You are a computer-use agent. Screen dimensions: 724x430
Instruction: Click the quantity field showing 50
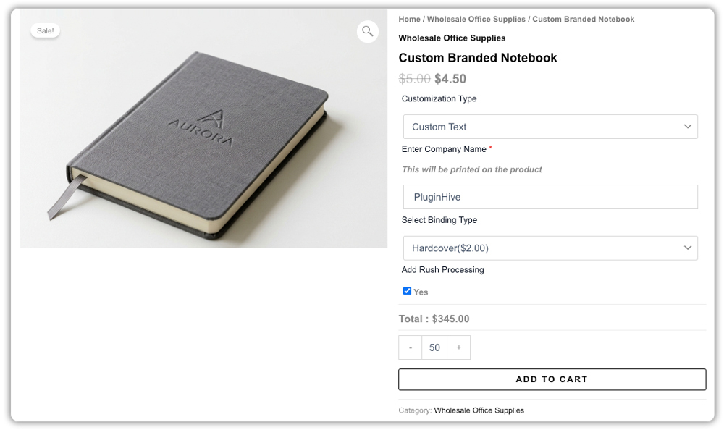tap(434, 347)
